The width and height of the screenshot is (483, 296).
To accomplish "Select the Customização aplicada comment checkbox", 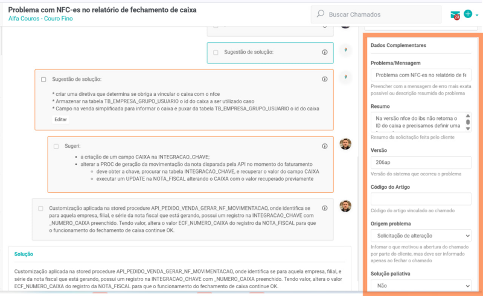I will click(40, 208).
